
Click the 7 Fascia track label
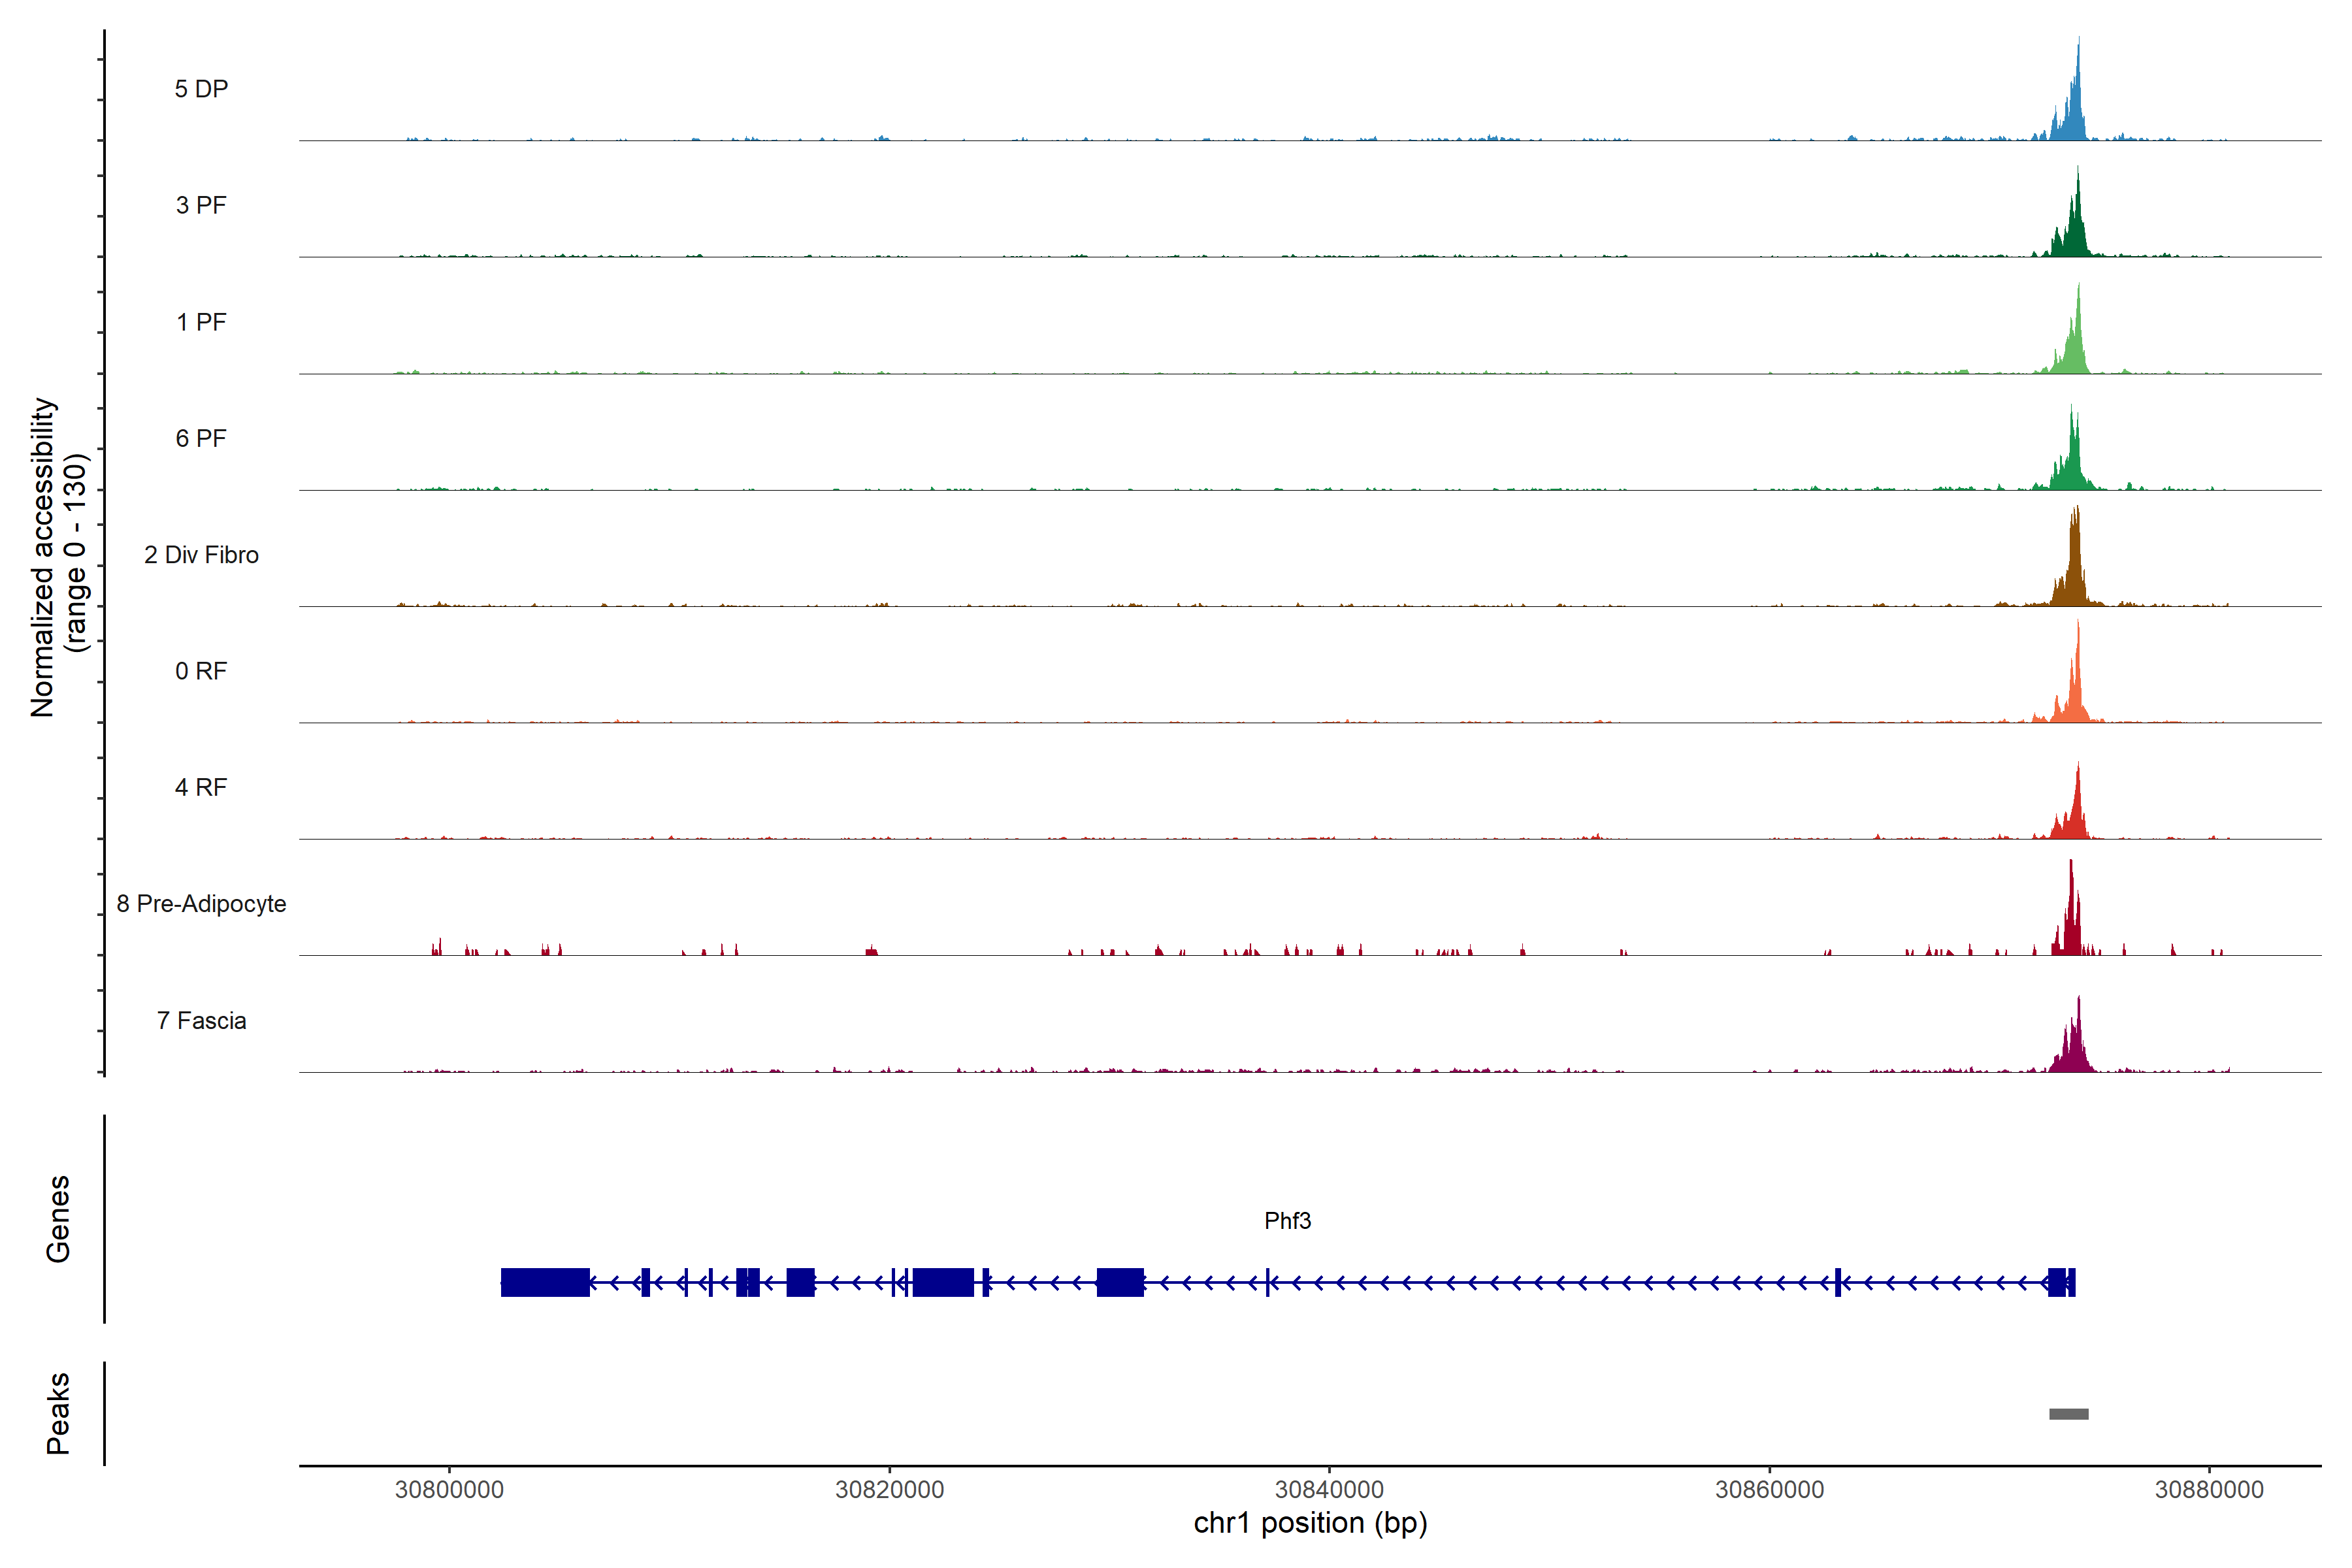[201, 1020]
